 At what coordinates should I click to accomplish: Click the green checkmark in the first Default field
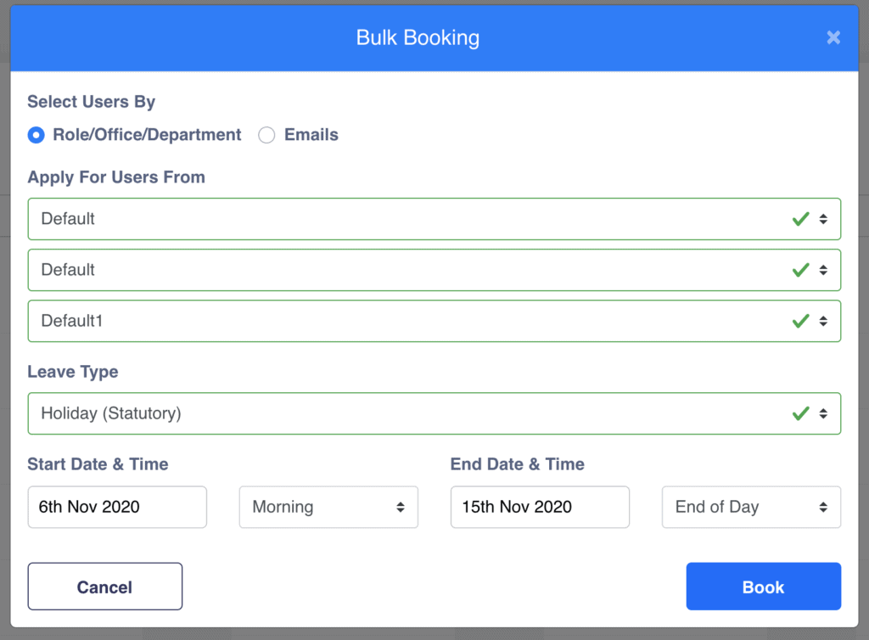click(800, 219)
